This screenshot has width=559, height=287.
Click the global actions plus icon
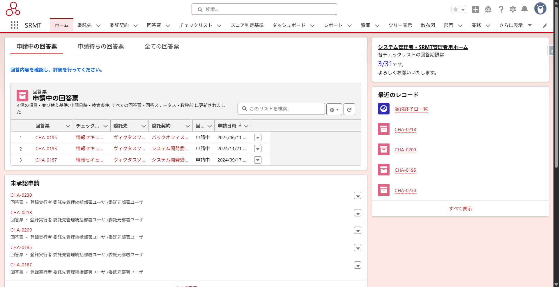(475, 9)
